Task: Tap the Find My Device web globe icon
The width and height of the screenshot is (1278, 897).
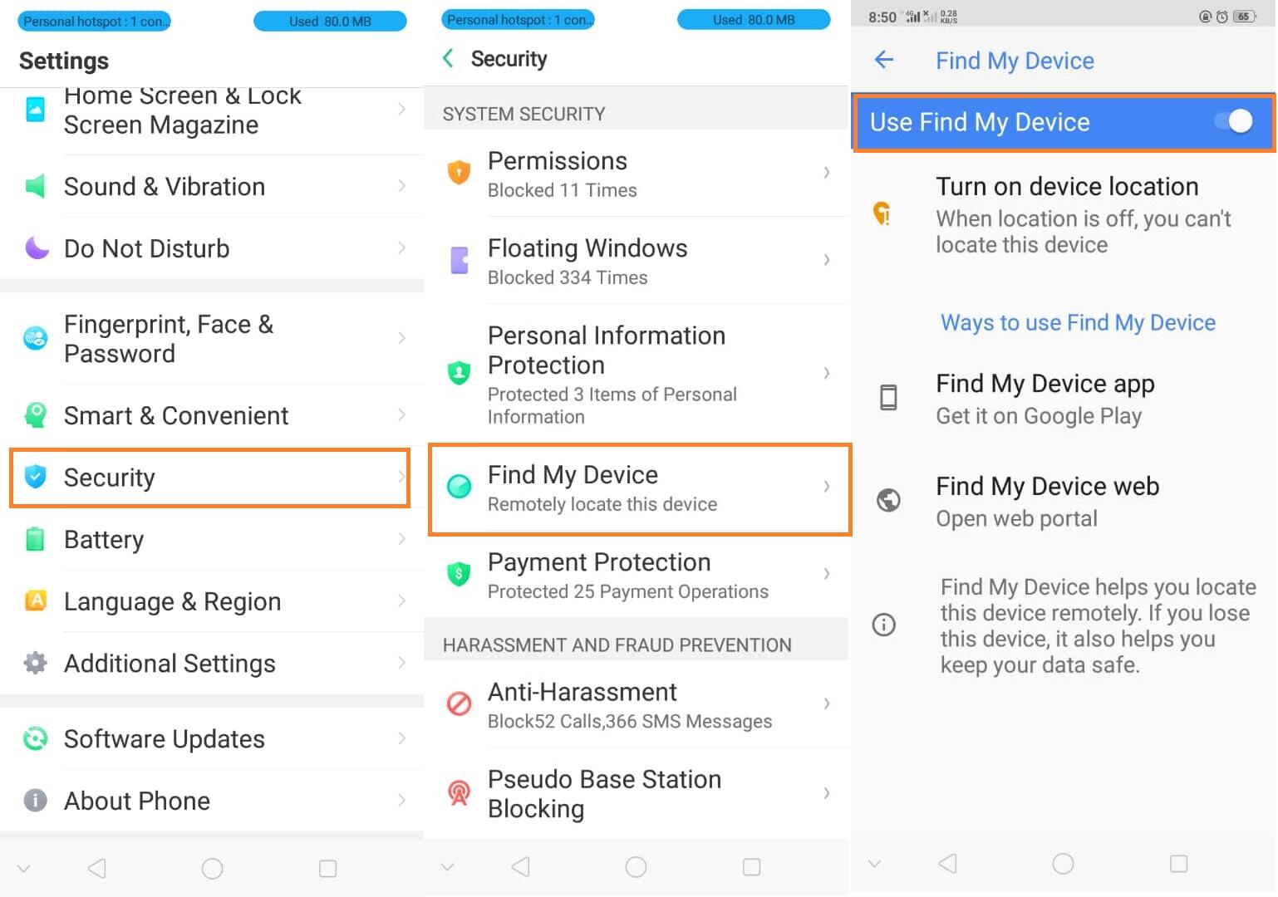Action: tap(888, 500)
